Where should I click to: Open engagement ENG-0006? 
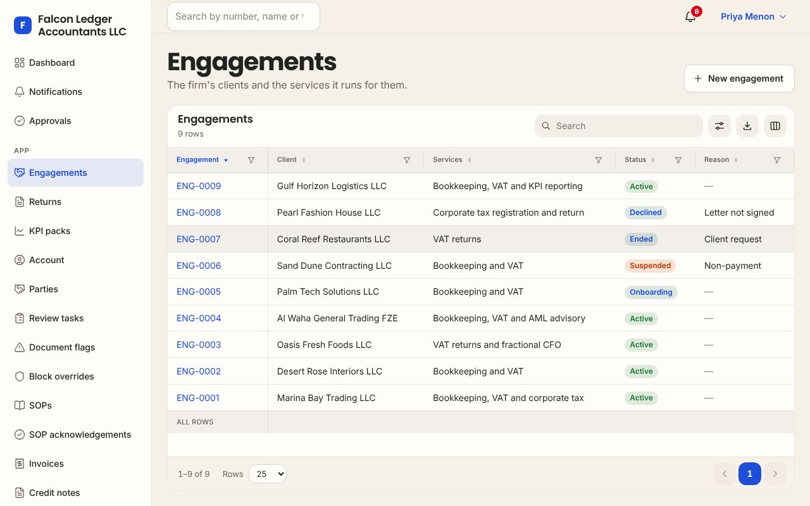(199, 266)
